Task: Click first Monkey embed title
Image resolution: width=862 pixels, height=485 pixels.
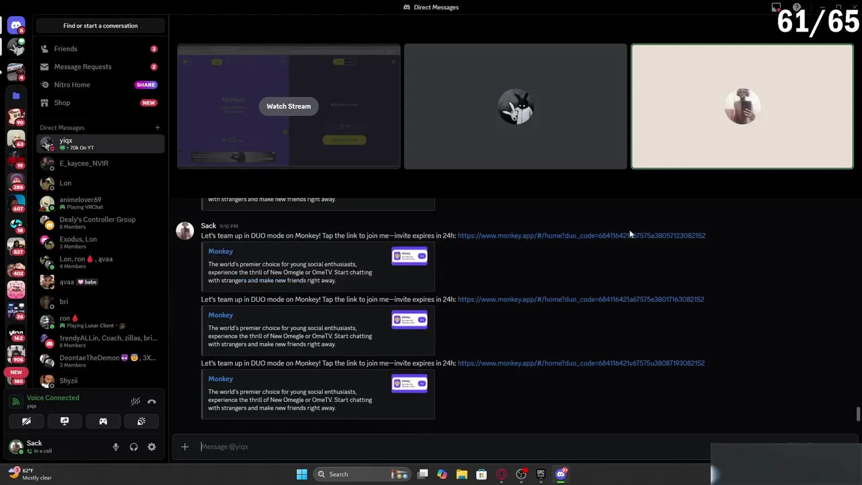Action: [x=220, y=251]
